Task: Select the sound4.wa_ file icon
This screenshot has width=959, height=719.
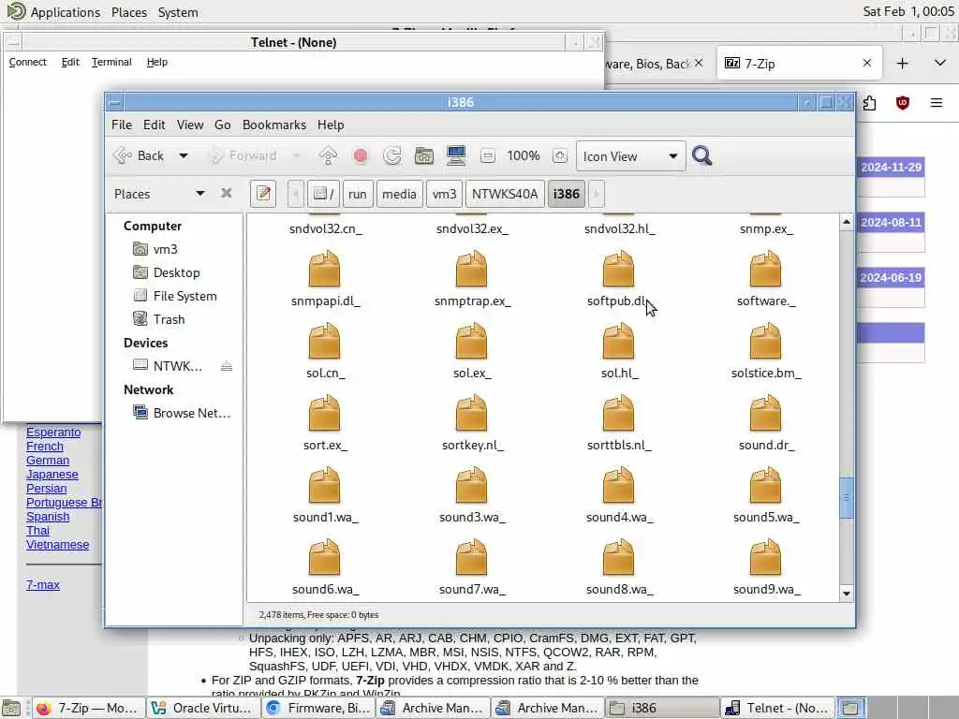Action: pos(618,486)
